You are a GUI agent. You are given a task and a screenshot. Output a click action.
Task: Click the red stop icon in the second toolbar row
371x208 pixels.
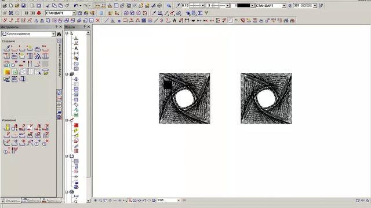(39, 13)
